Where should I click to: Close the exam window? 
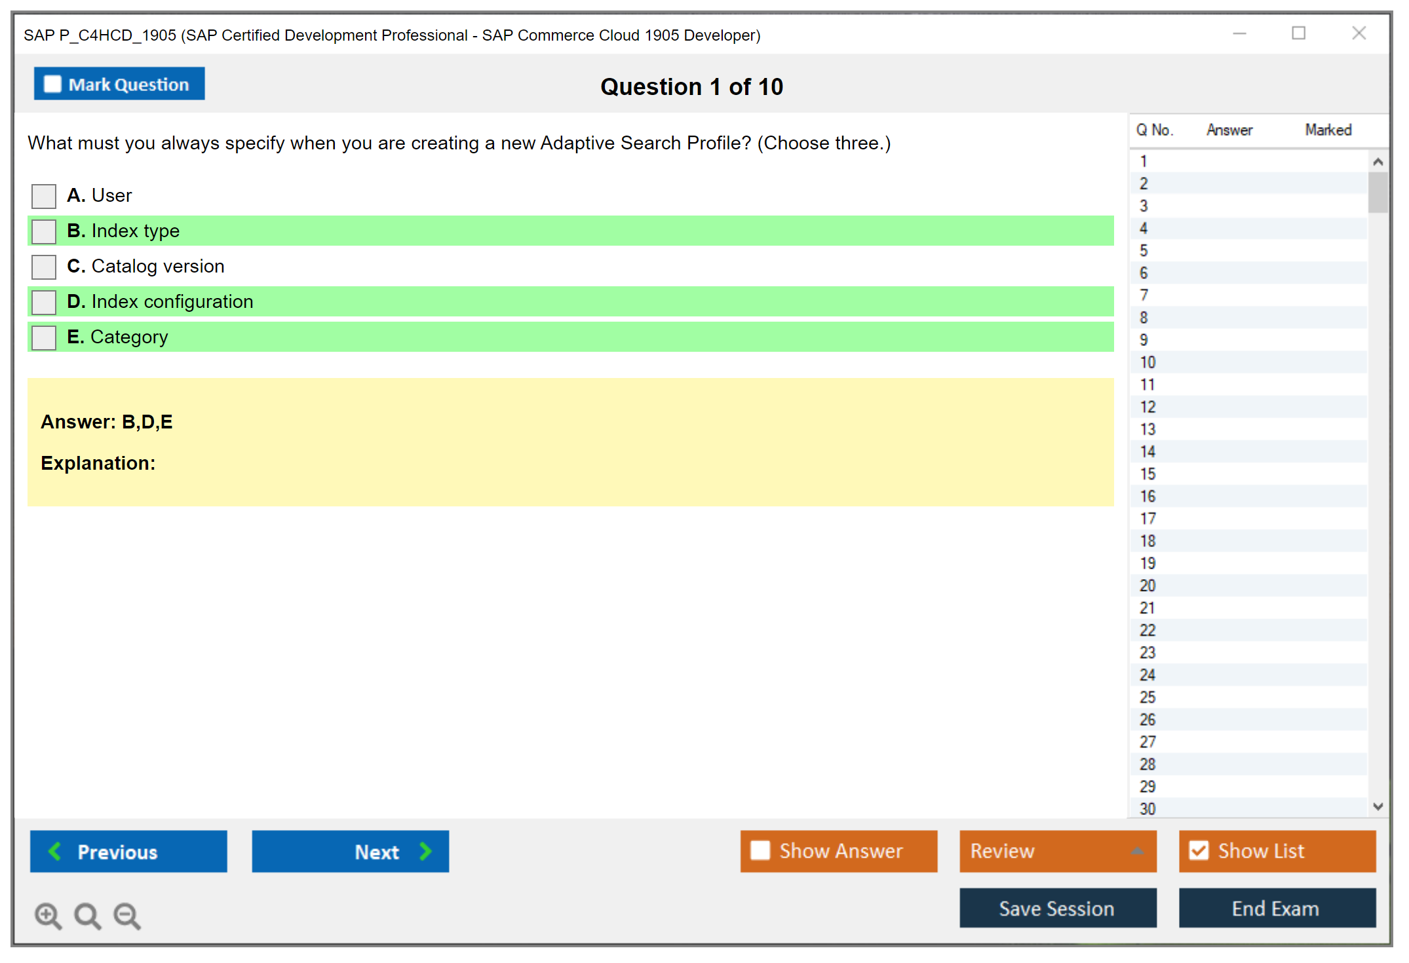1359,33
